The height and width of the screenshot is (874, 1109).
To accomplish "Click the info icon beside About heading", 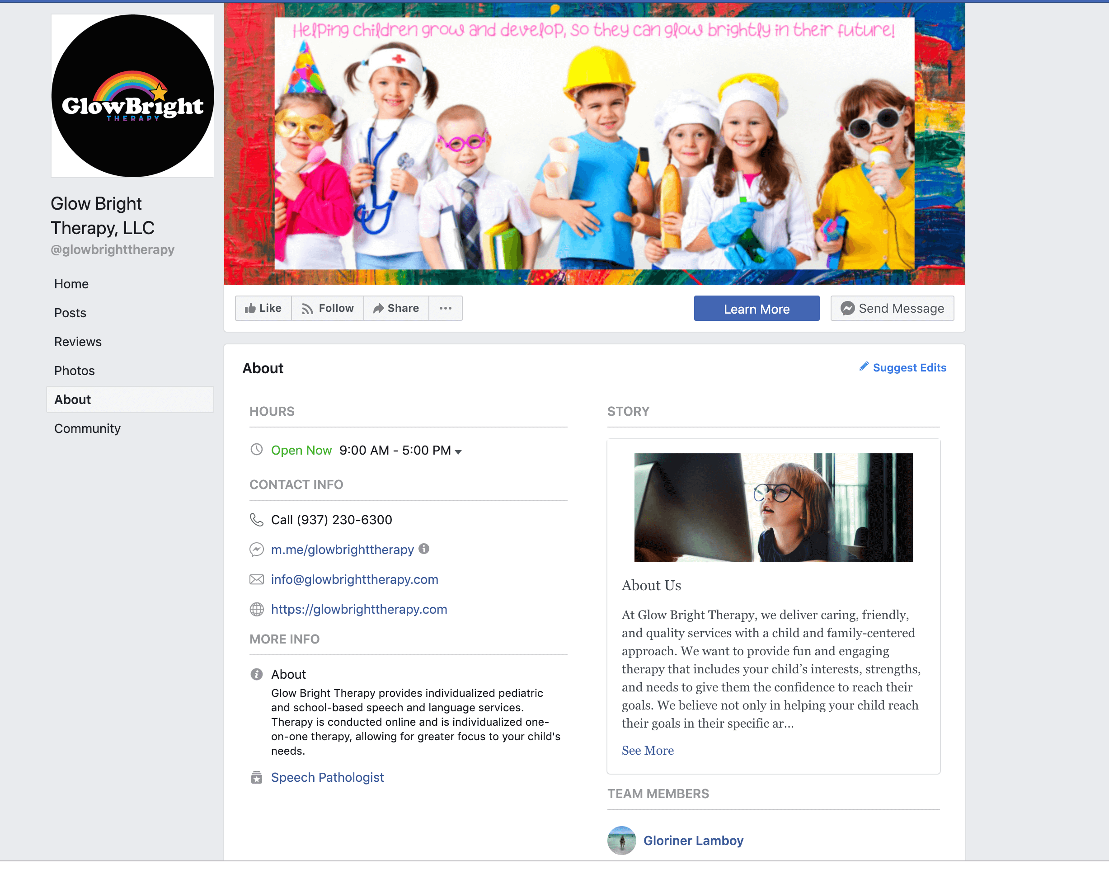I will [x=256, y=674].
